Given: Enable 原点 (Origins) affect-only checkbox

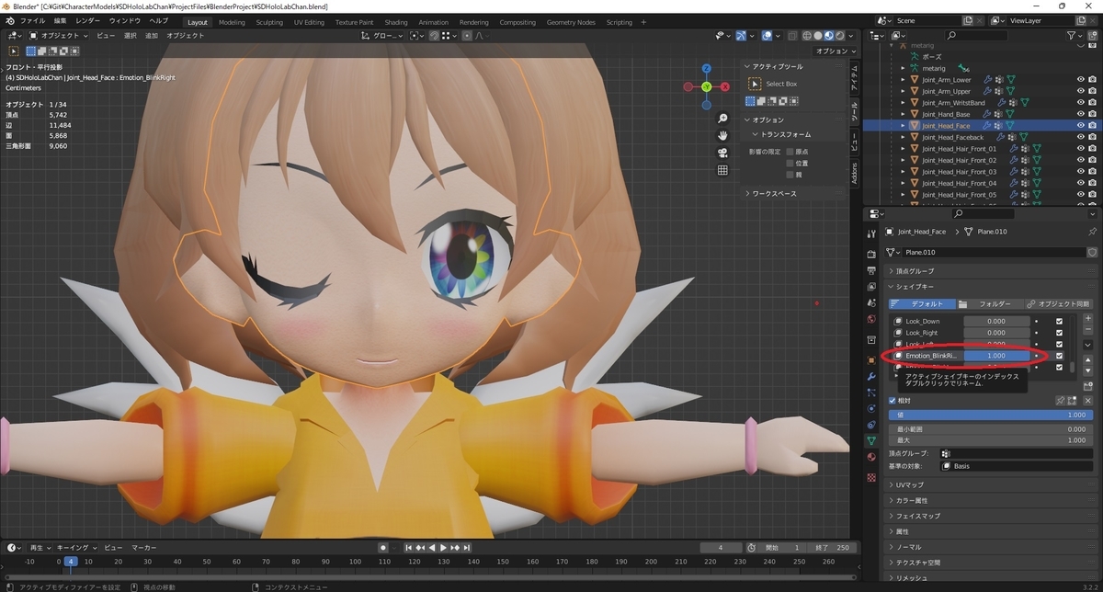Looking at the screenshot, I should (790, 152).
